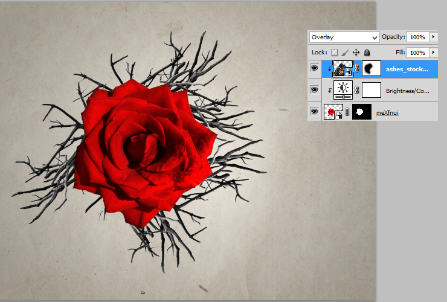Click chain link icon on meXfnui layer
This screenshot has height=302, width=447.
pos(347,112)
